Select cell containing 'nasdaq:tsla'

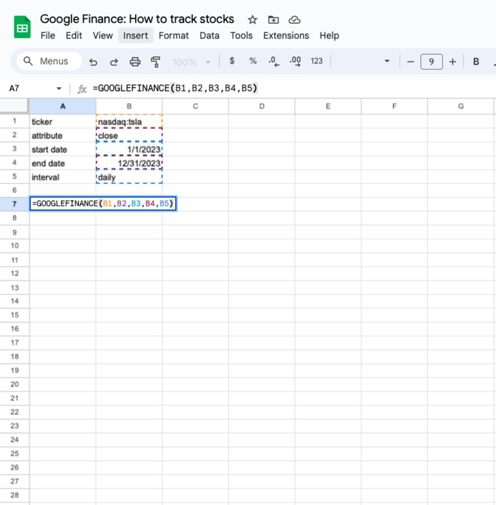click(x=129, y=122)
